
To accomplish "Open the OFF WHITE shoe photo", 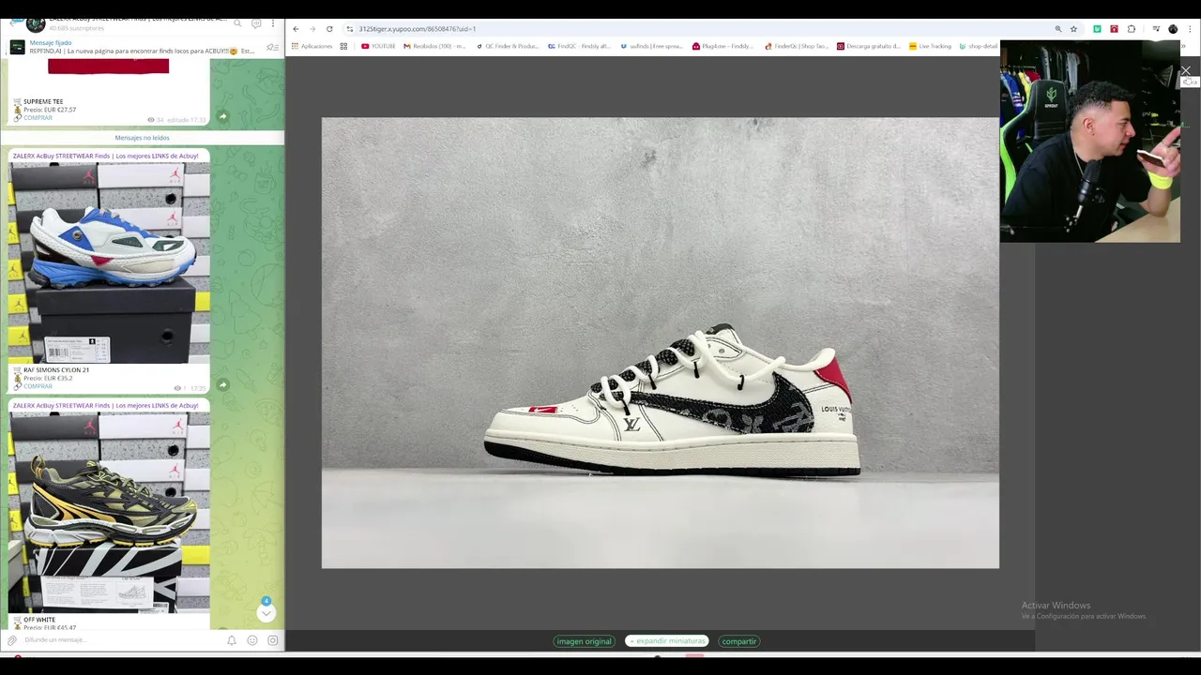I will (x=109, y=512).
